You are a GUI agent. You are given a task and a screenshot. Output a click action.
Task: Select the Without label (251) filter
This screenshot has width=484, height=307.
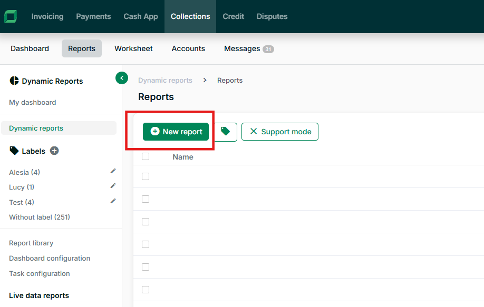(40, 217)
